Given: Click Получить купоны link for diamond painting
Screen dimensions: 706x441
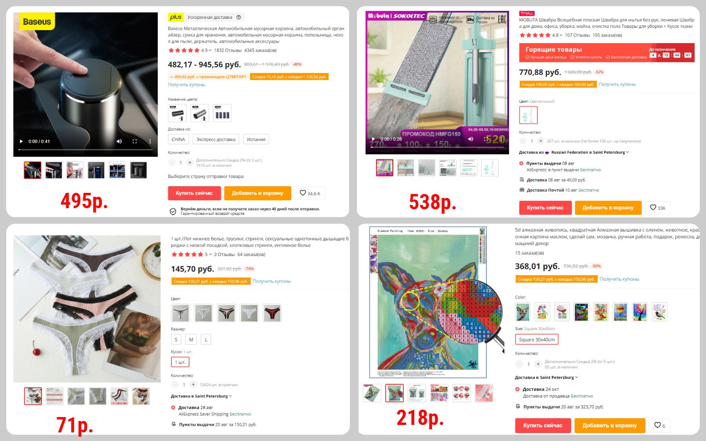Looking at the screenshot, I should [619, 279].
